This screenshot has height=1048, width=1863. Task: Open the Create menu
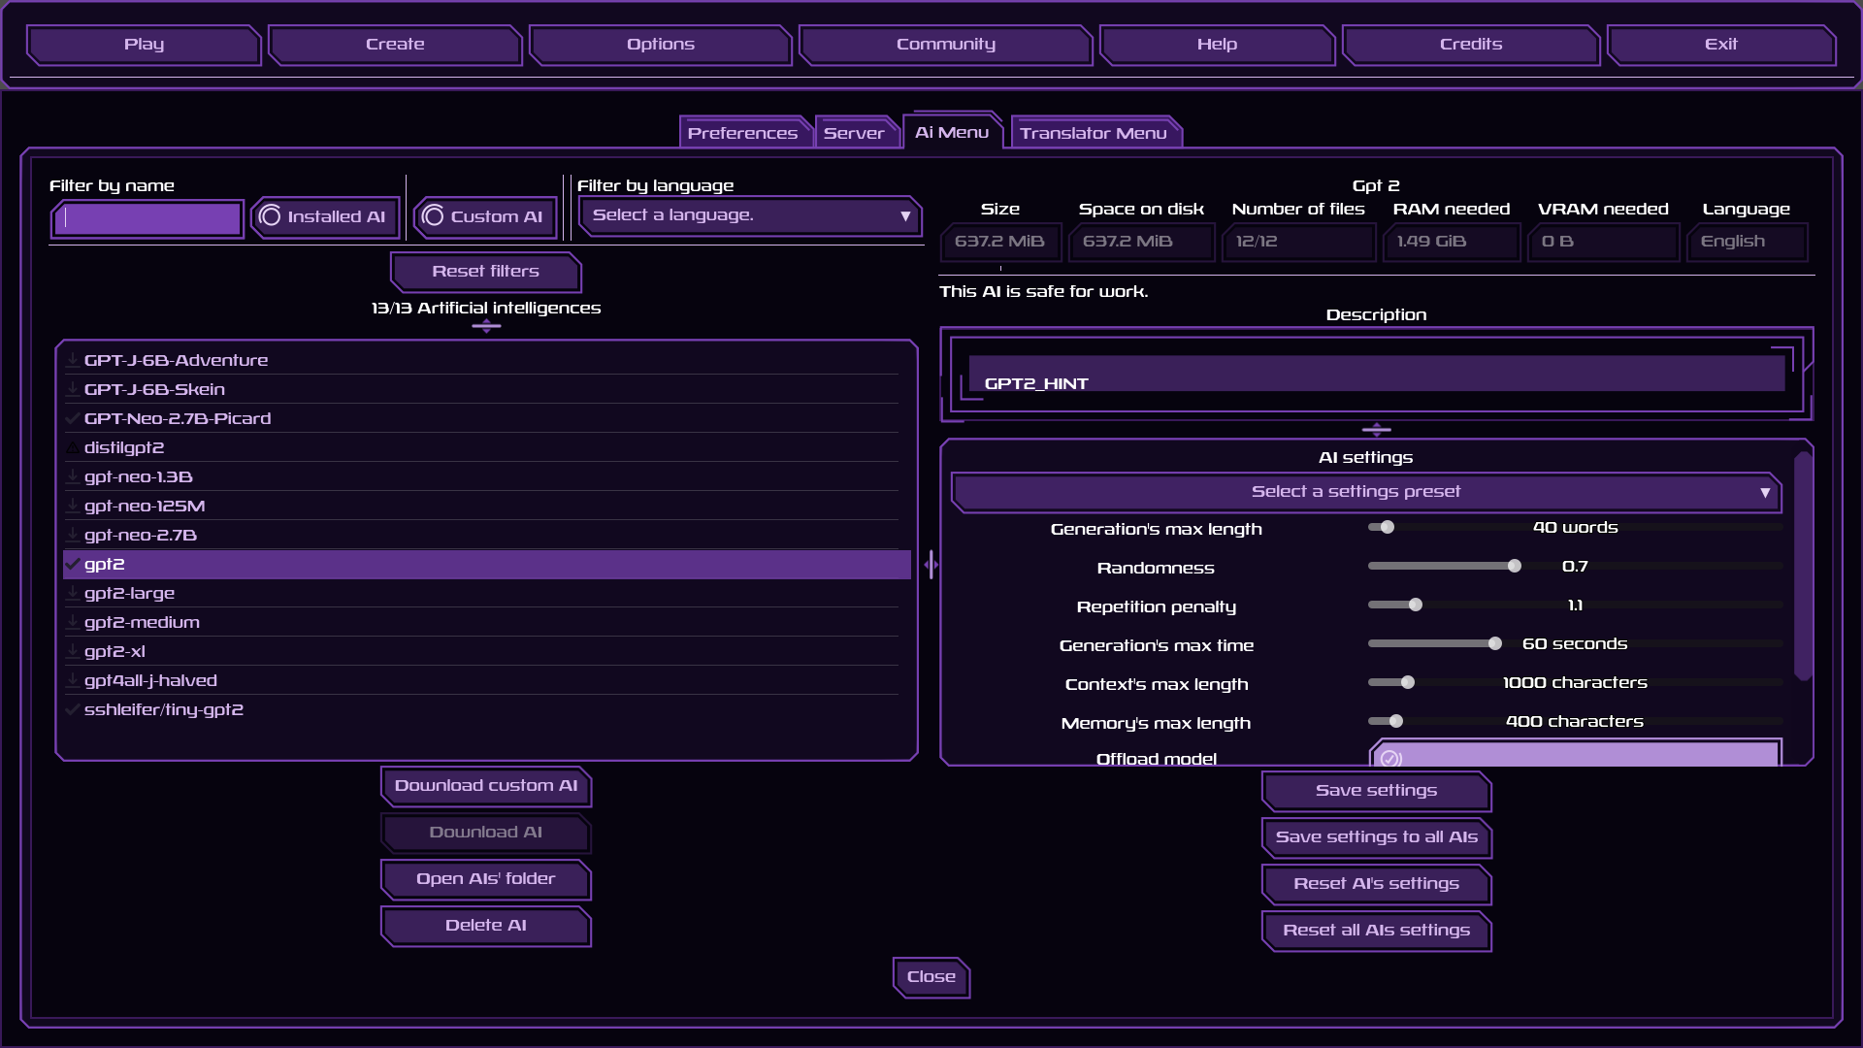tap(395, 45)
